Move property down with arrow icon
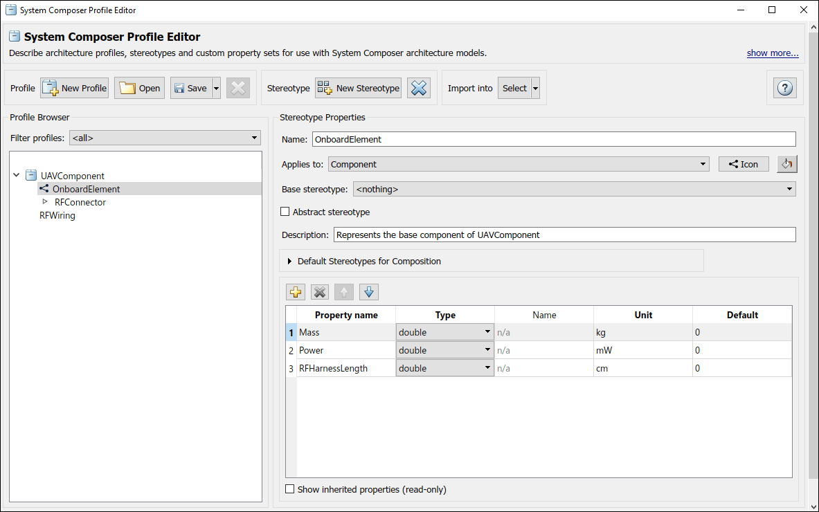This screenshot has height=512, width=819. click(x=369, y=292)
